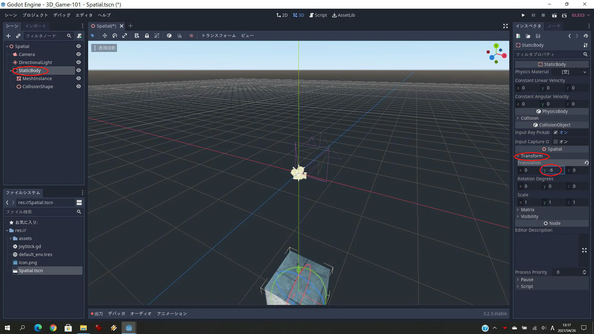Open the GLES3 renderer dropdown
Screen dimensions: 594x334
[x=581, y=15]
